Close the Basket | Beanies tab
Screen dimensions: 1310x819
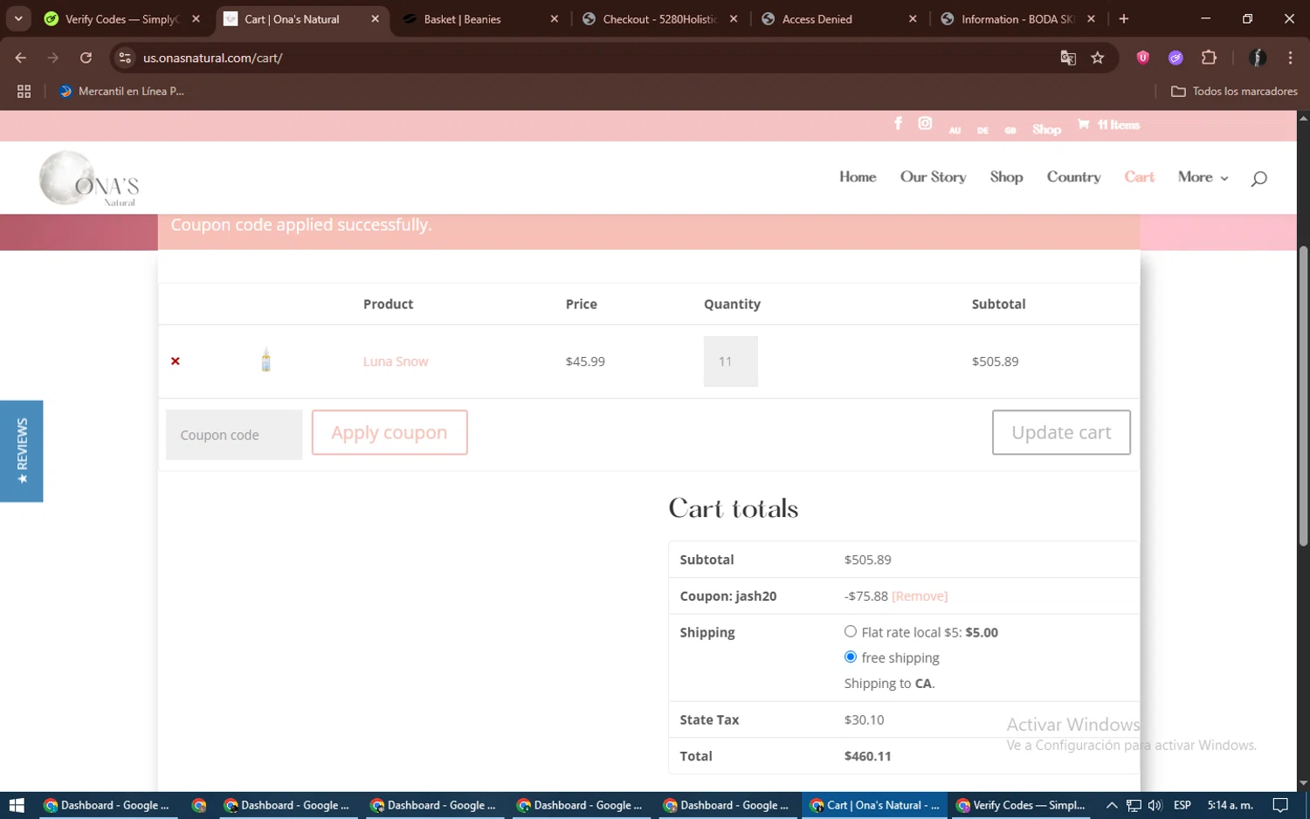(554, 18)
